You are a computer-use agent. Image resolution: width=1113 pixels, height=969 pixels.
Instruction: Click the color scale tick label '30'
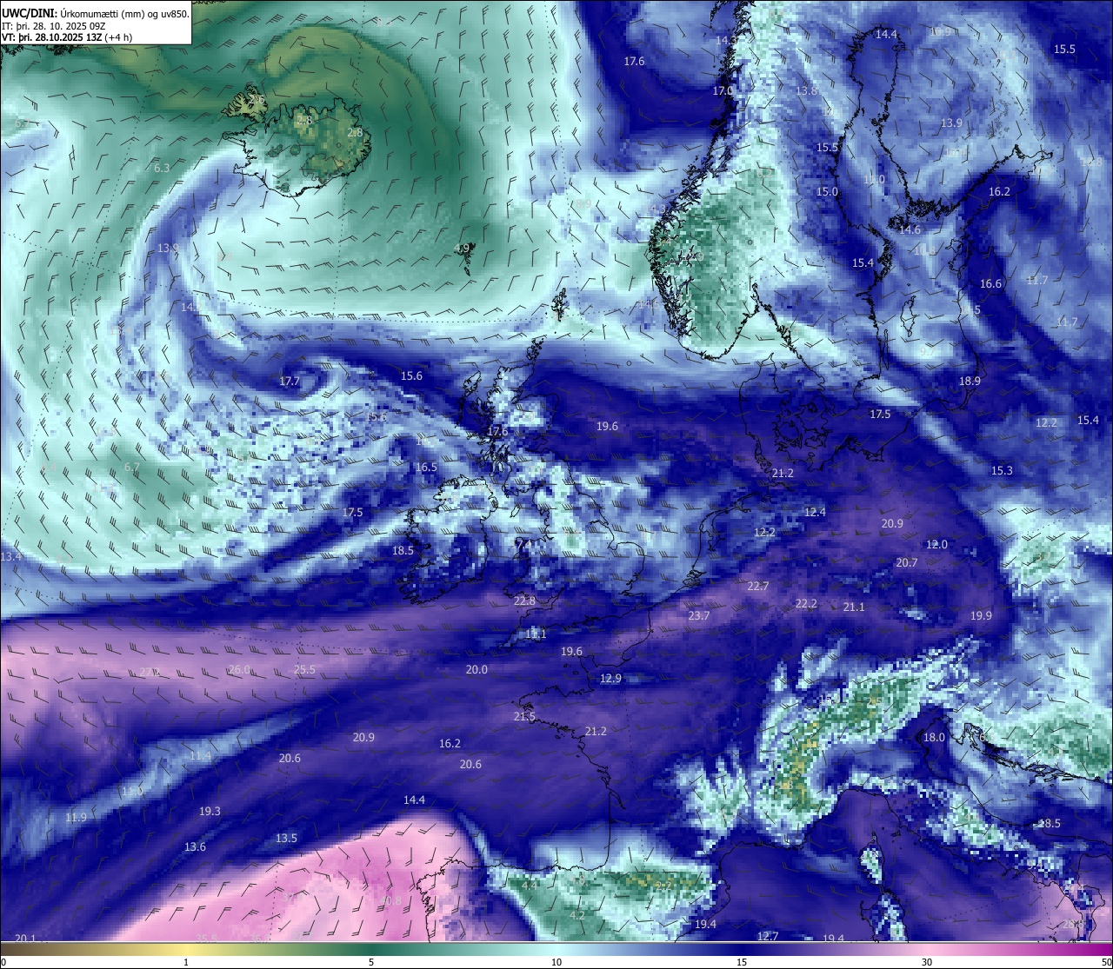(x=927, y=962)
